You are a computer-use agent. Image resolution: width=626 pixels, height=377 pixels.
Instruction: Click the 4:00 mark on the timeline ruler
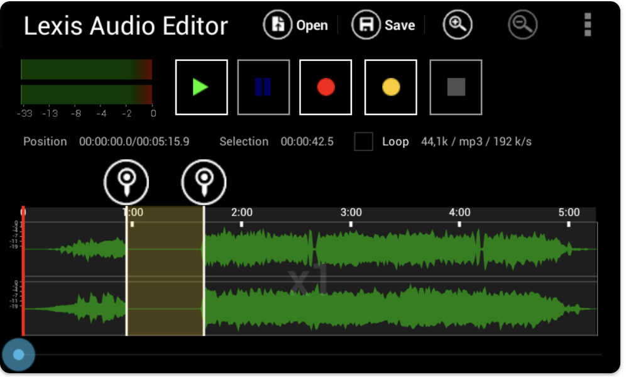pos(459,213)
